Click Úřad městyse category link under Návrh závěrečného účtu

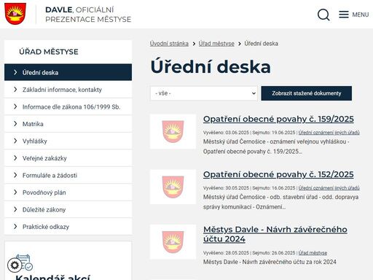[313, 253]
